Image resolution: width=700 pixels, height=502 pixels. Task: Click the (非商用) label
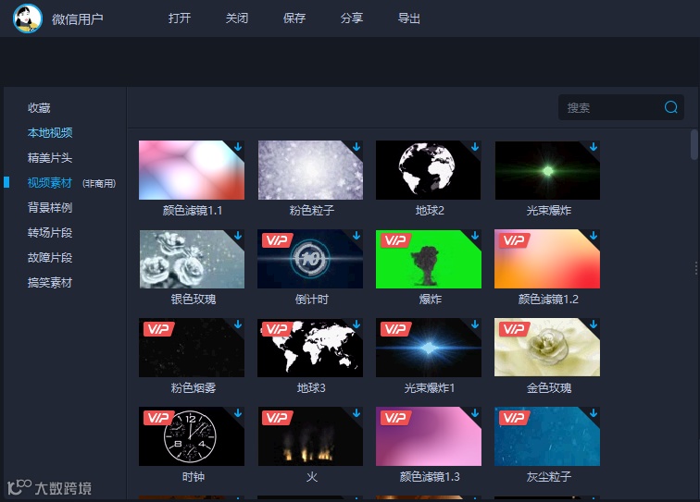(x=99, y=183)
